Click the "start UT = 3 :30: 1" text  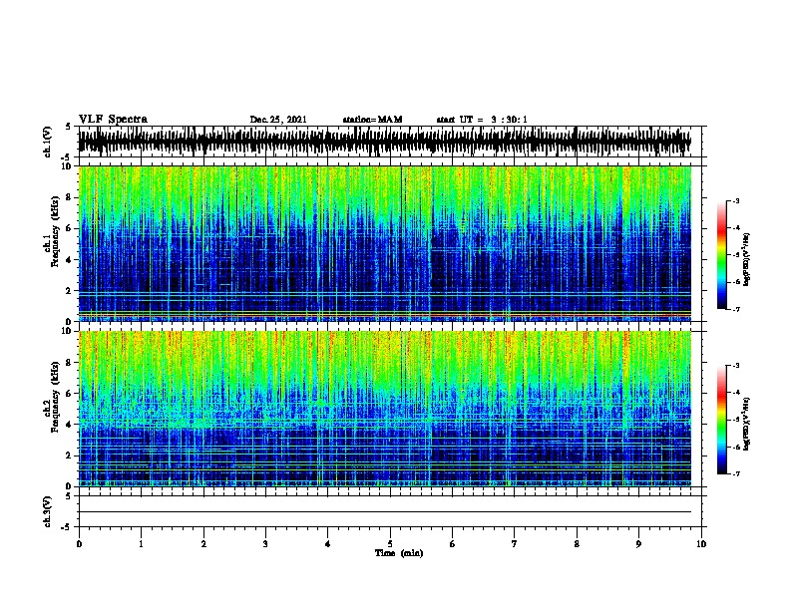click(x=482, y=120)
